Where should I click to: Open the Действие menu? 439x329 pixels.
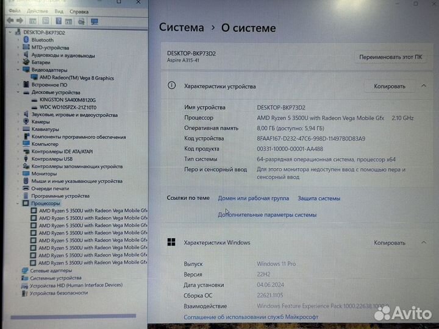point(38,11)
